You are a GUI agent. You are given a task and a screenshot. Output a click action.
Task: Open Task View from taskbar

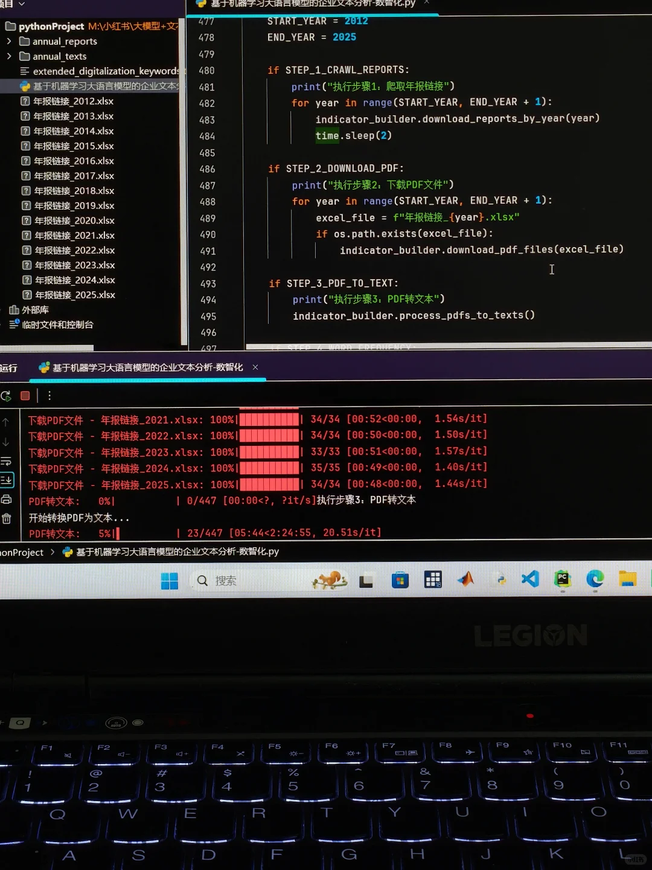pyautogui.click(x=366, y=581)
